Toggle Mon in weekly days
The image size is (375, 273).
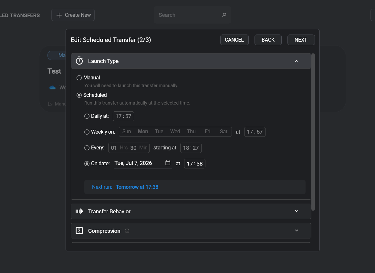coord(143,132)
